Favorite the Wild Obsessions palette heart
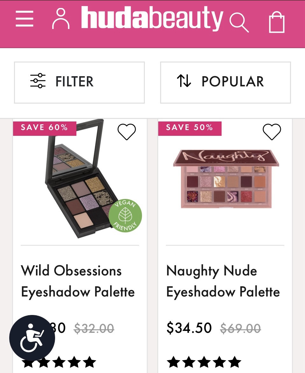 [x=127, y=132]
